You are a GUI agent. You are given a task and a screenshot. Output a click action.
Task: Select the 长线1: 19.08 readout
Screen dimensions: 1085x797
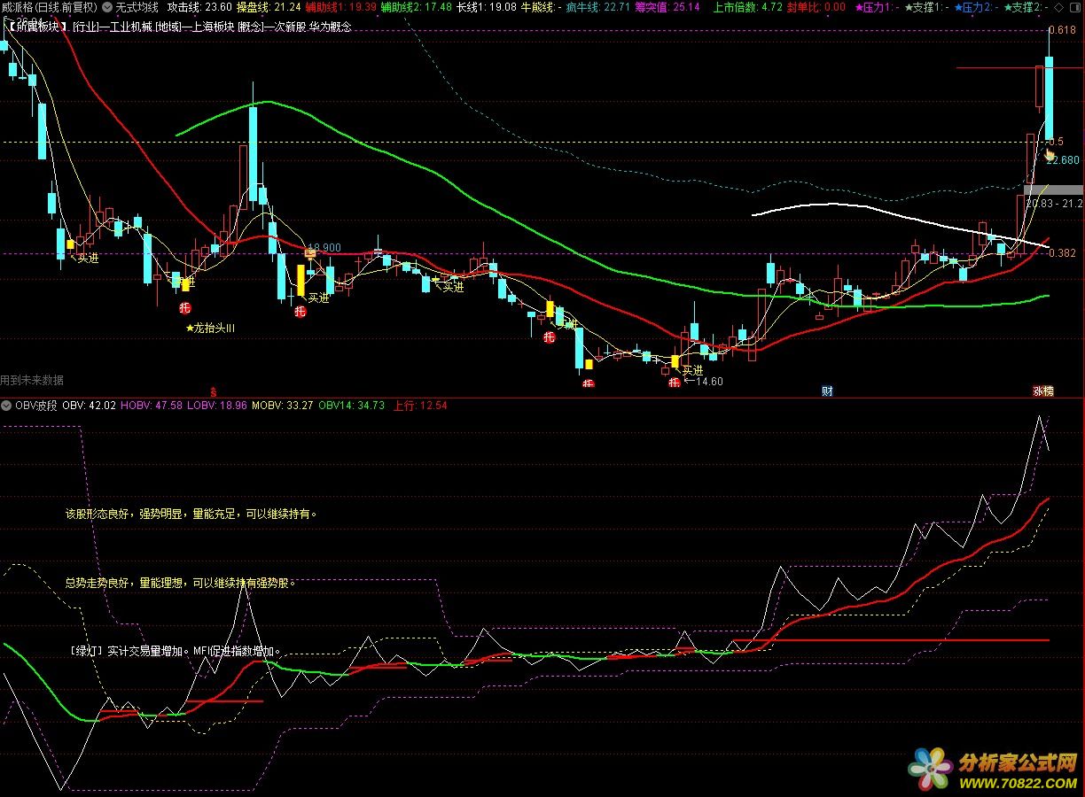[x=486, y=6]
